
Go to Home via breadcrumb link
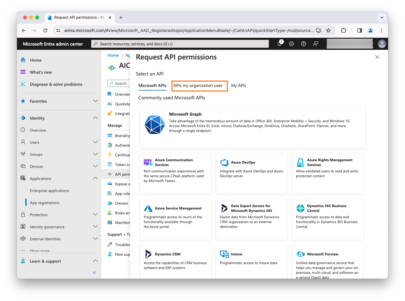tap(113, 55)
